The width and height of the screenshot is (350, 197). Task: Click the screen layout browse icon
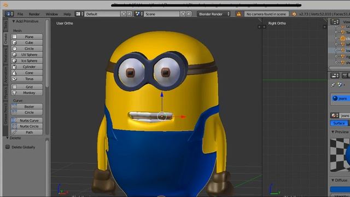[79, 14]
